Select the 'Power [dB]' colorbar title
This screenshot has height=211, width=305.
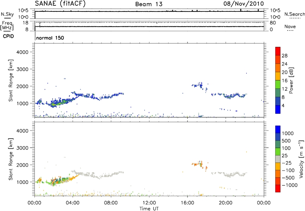click(291, 80)
